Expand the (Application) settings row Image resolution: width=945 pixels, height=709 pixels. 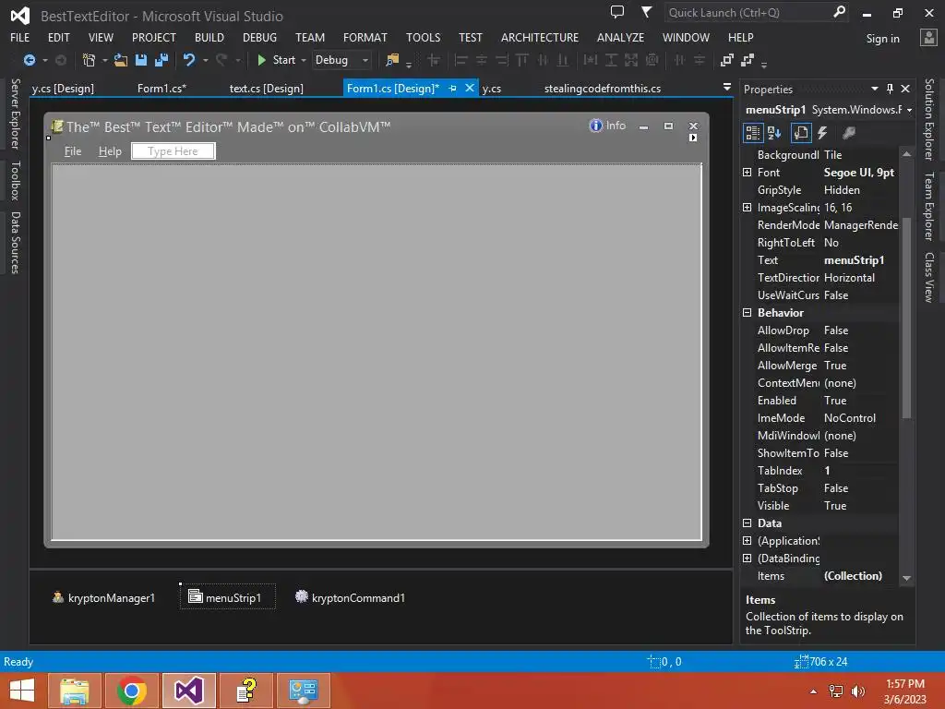pos(748,540)
